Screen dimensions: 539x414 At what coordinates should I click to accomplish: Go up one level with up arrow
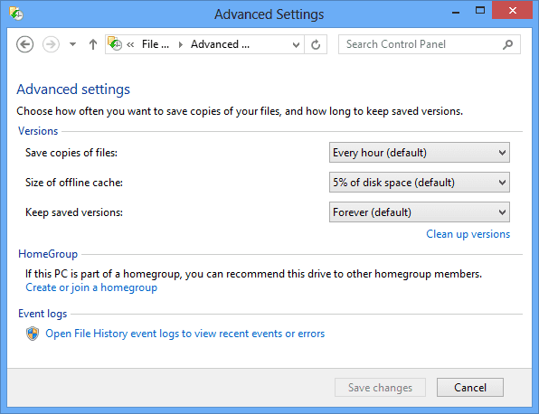point(93,44)
